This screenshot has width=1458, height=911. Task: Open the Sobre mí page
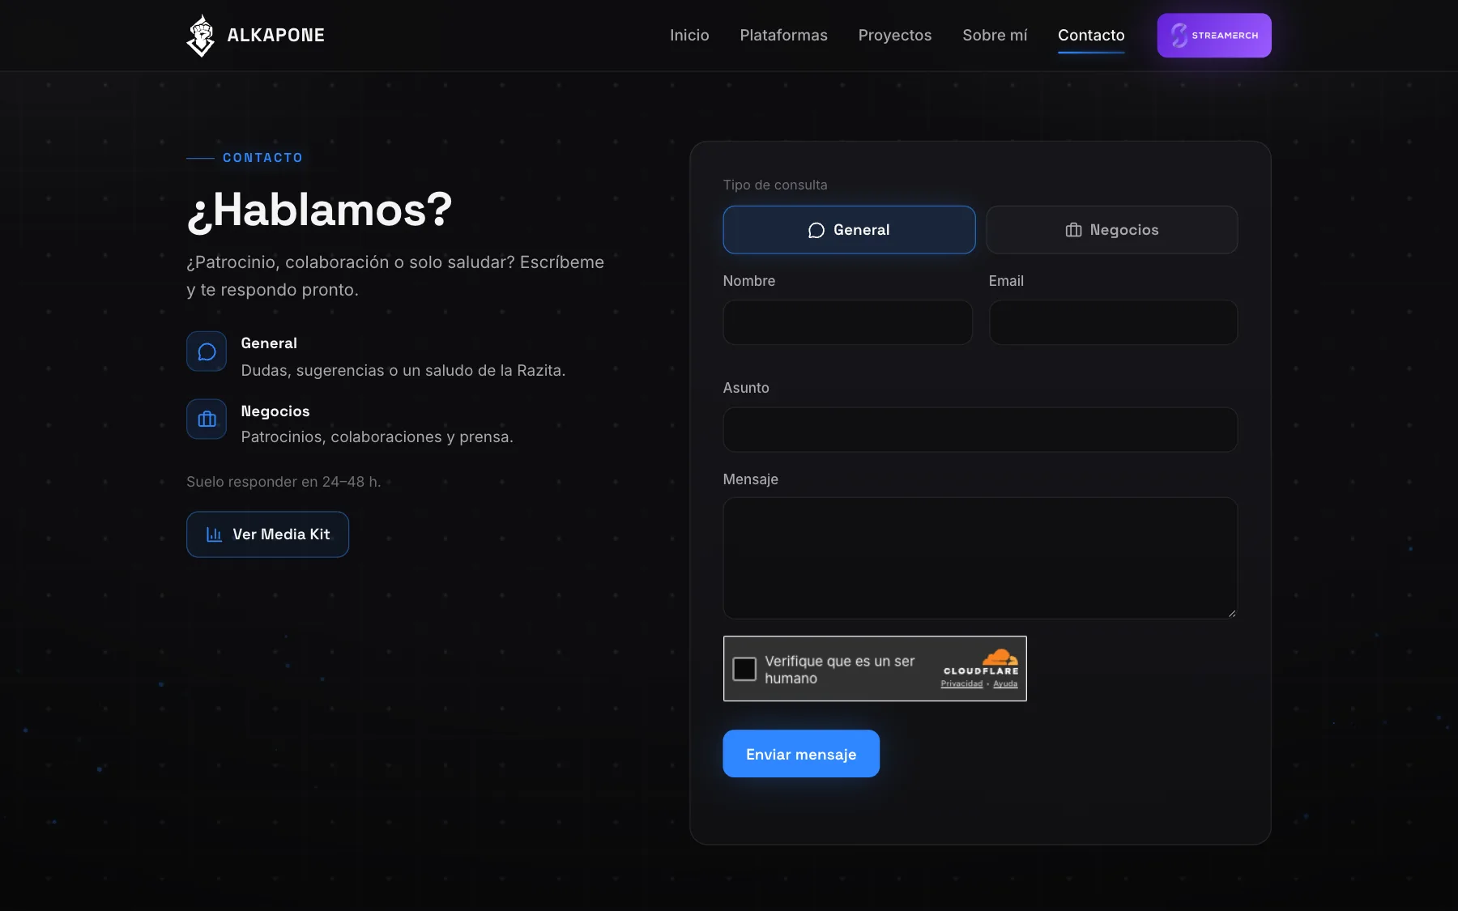[995, 35]
